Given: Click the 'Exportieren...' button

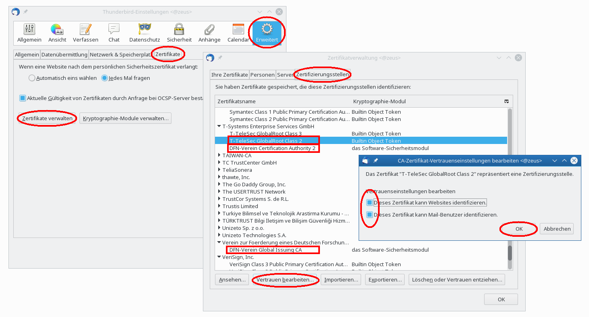Looking at the screenshot, I should coord(385,279).
